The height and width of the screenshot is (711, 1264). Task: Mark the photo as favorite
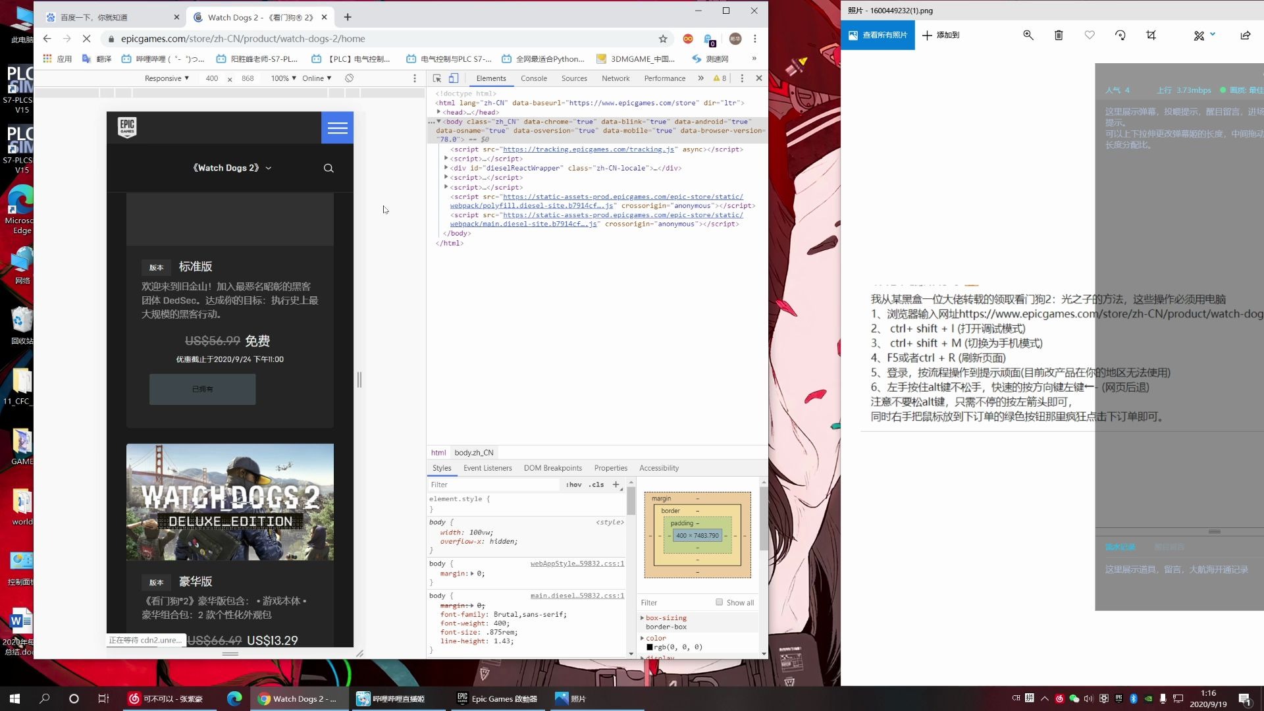(1090, 36)
